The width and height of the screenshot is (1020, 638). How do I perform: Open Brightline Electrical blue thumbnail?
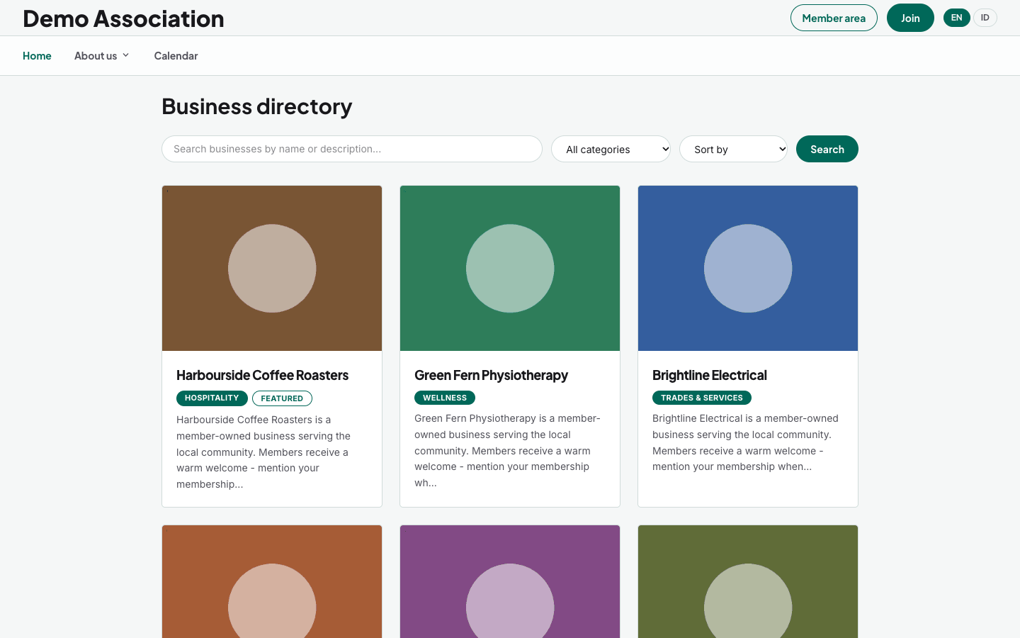(748, 268)
